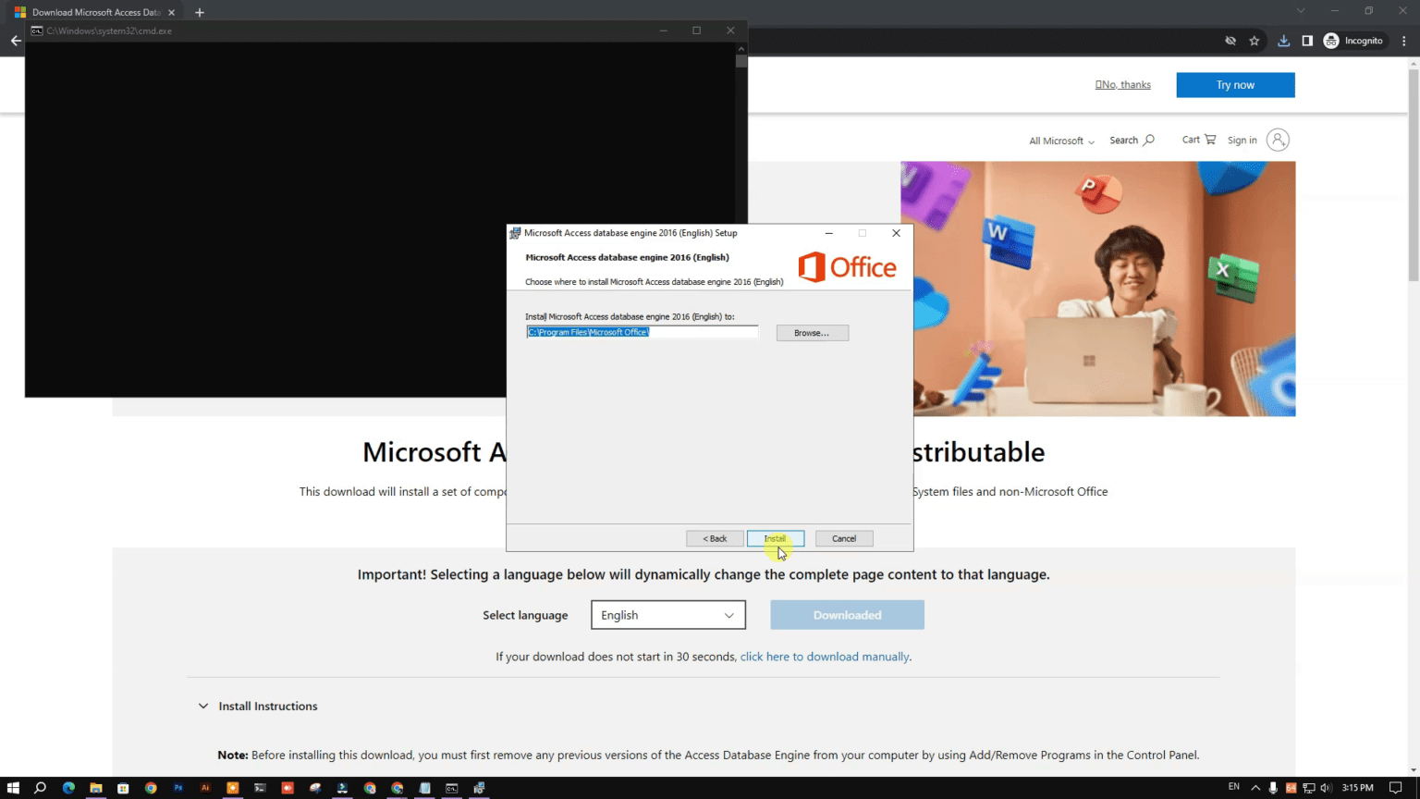Screen dimensions: 1420x799
Task: Click the 'click here to download manually' link
Action: (x=824, y=657)
